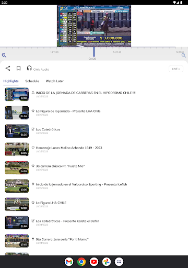Tap the share icon
Screen dimensions: 188x268
point(8,68)
